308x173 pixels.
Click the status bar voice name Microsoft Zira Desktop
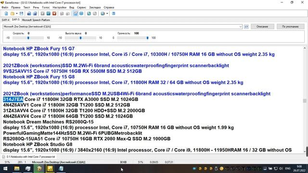click(x=59, y=162)
